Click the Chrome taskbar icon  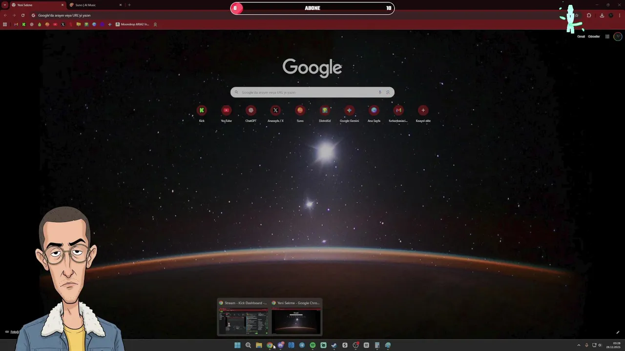point(270,345)
